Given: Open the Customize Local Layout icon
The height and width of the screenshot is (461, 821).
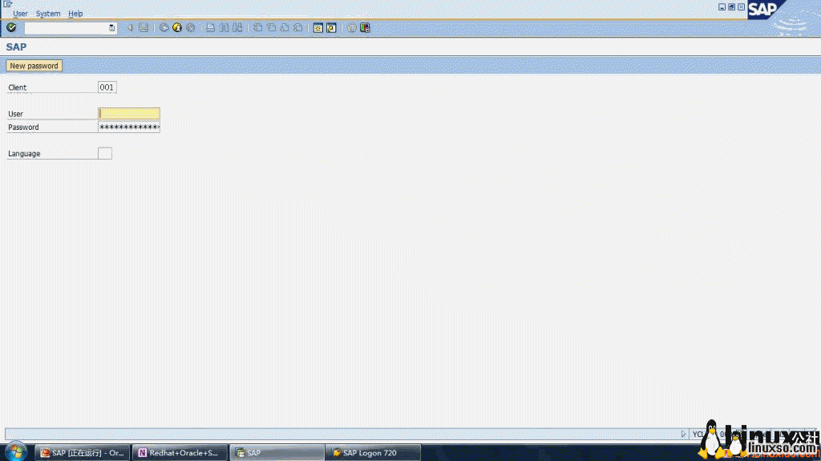Looking at the screenshot, I should (x=365, y=28).
